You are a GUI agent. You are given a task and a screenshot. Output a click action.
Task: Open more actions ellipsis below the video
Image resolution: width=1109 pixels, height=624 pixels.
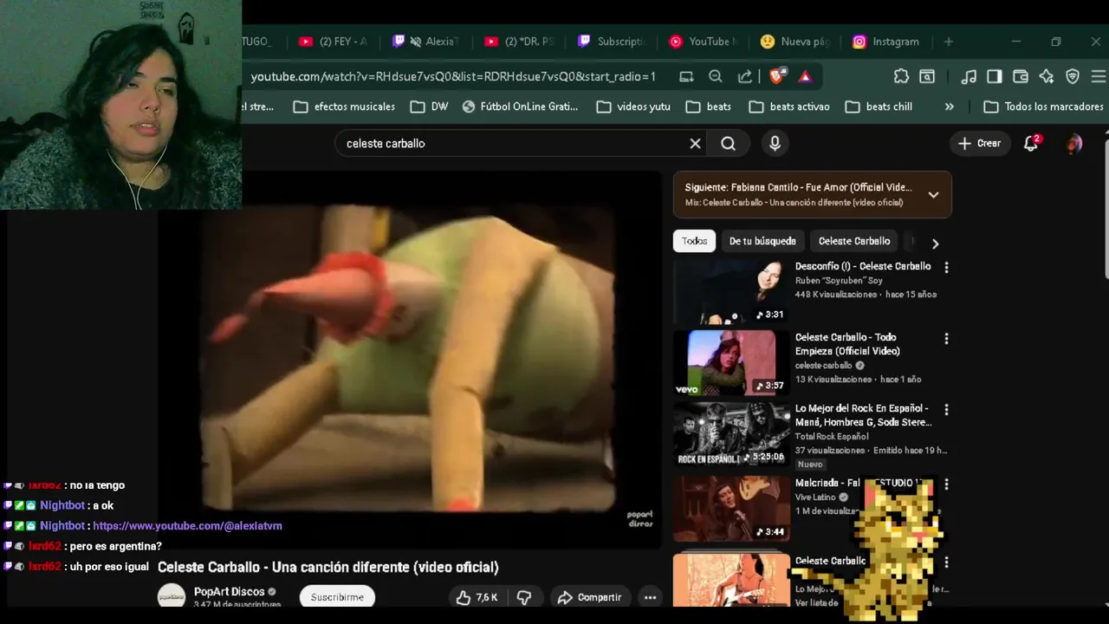650,597
